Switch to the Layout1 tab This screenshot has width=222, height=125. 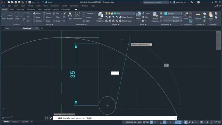[x=15, y=122]
